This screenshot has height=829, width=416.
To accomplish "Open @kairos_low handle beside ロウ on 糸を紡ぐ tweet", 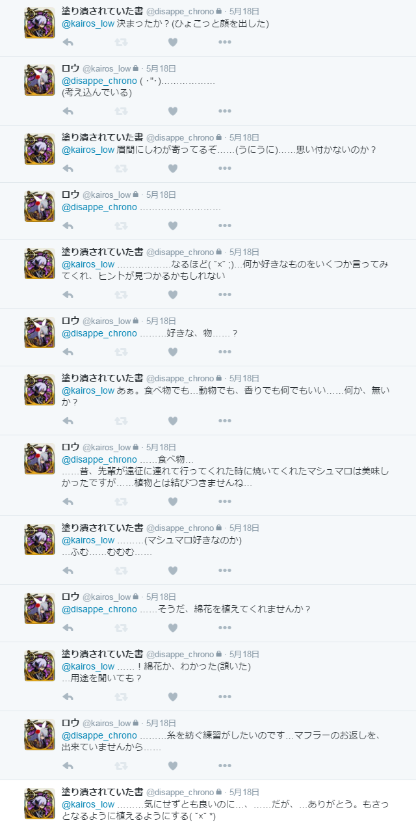I will 107,724.
